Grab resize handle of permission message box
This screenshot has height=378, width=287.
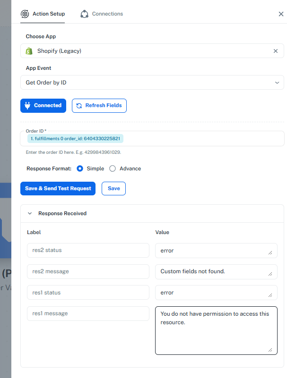(x=270, y=350)
